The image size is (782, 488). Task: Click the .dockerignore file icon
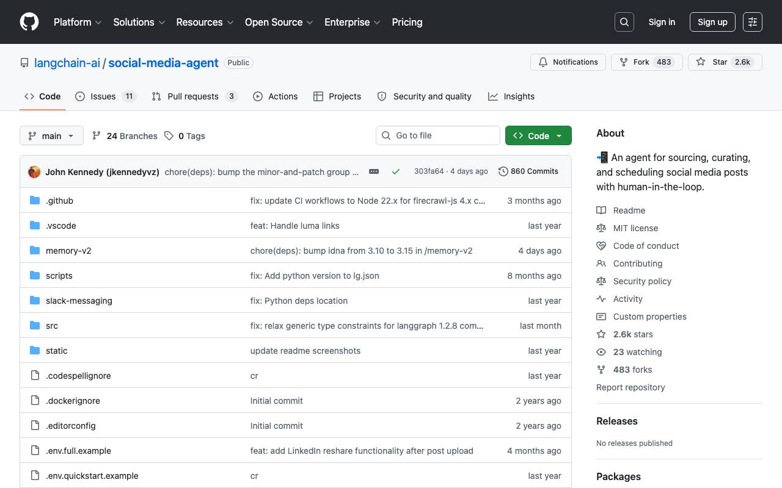click(35, 401)
